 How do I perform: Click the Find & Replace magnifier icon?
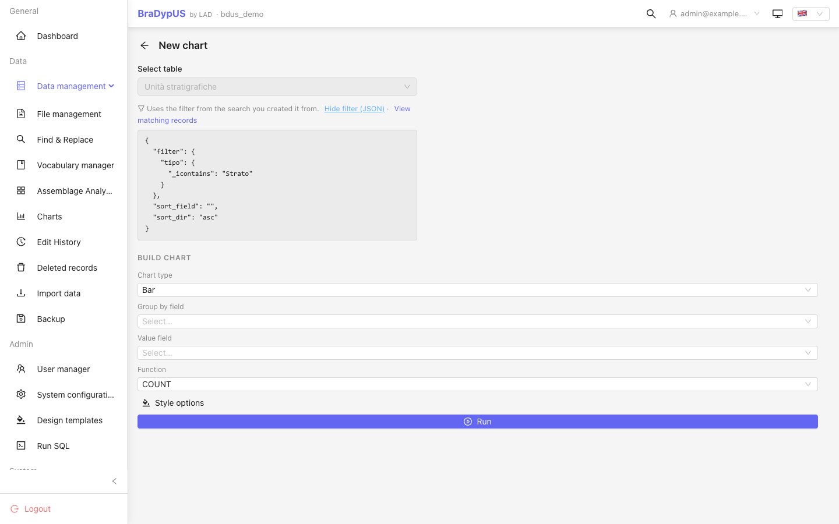pyautogui.click(x=21, y=140)
